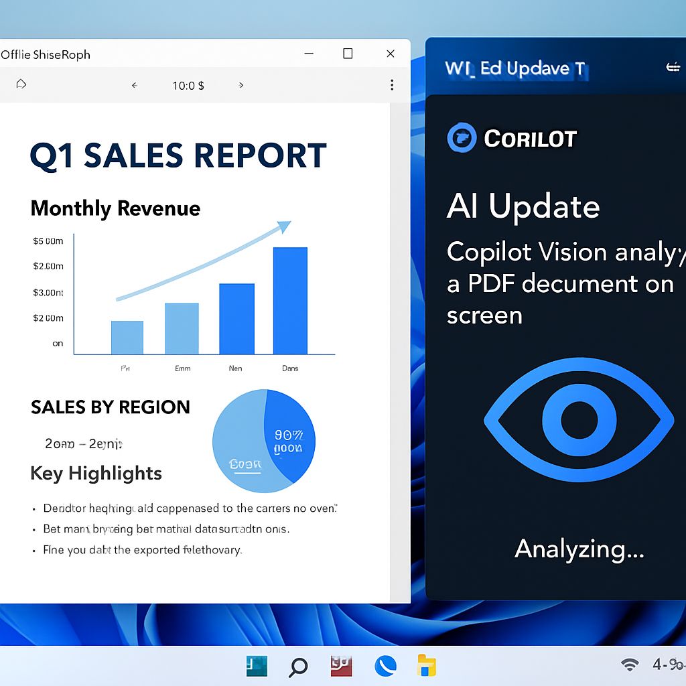Click the 'AI Update' heading
686x686 pixels.
(523, 206)
